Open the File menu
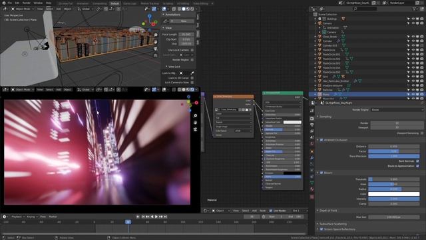Screen dimensions: 426x240 pos(9,3)
